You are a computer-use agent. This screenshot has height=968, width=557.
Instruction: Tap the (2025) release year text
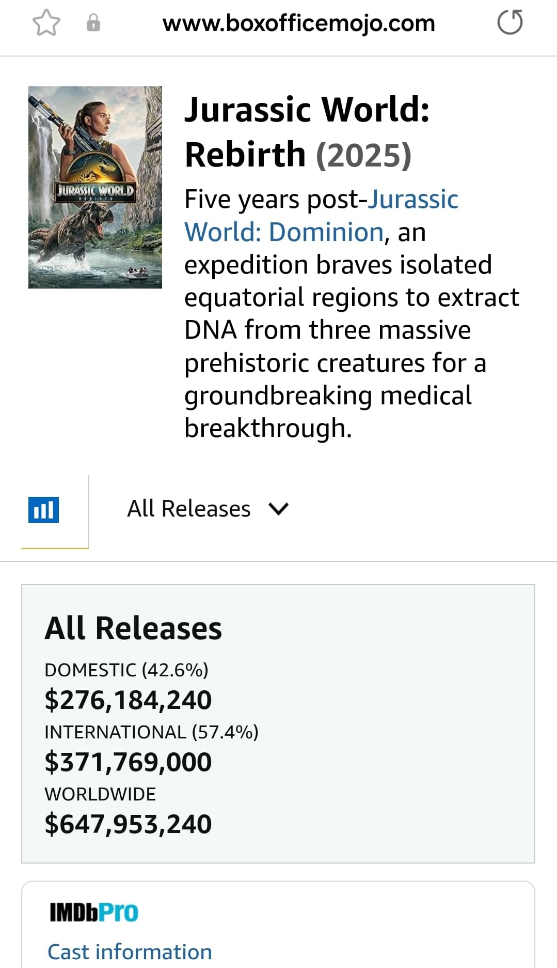(x=363, y=155)
